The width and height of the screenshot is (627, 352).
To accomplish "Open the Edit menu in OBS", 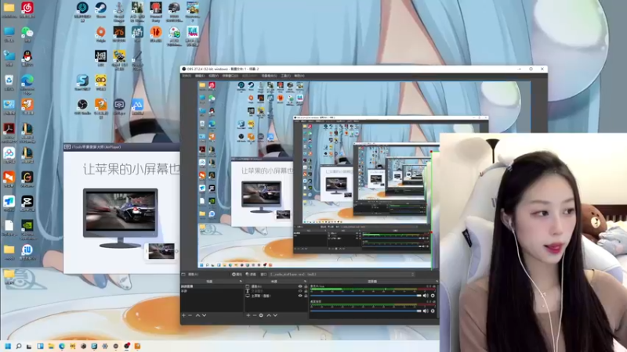I will (200, 76).
